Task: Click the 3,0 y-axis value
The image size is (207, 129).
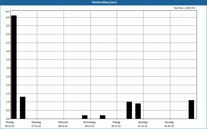Action: pos(8,68)
